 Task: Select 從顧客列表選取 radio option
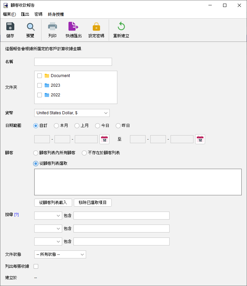click(36, 163)
